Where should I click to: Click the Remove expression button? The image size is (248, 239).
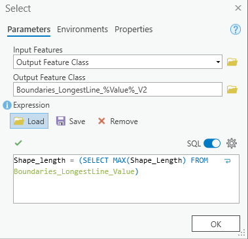118,121
